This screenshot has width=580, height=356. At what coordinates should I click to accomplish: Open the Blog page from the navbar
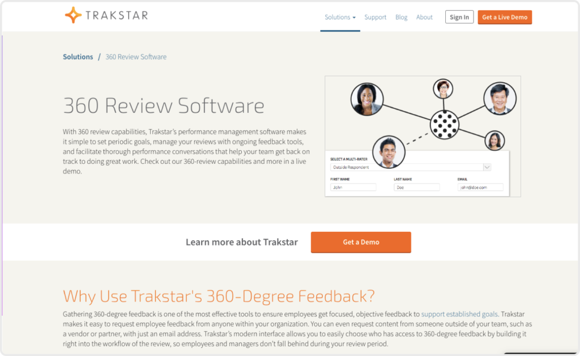point(401,17)
